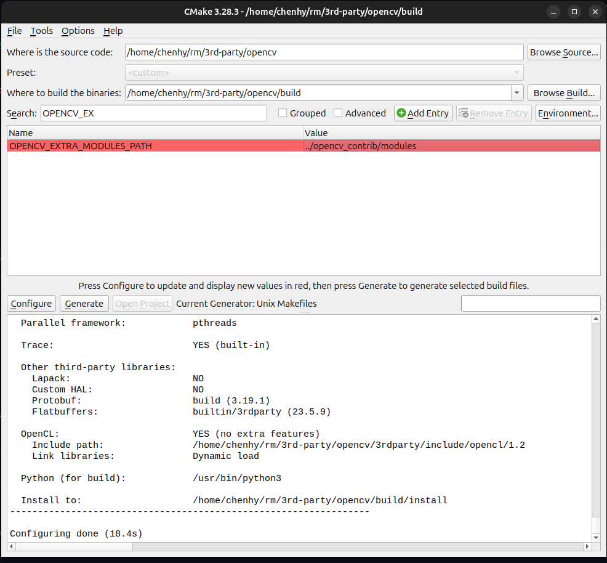This screenshot has height=563, width=607.
Task: Click Browse Build to pick build folder
Action: (563, 92)
